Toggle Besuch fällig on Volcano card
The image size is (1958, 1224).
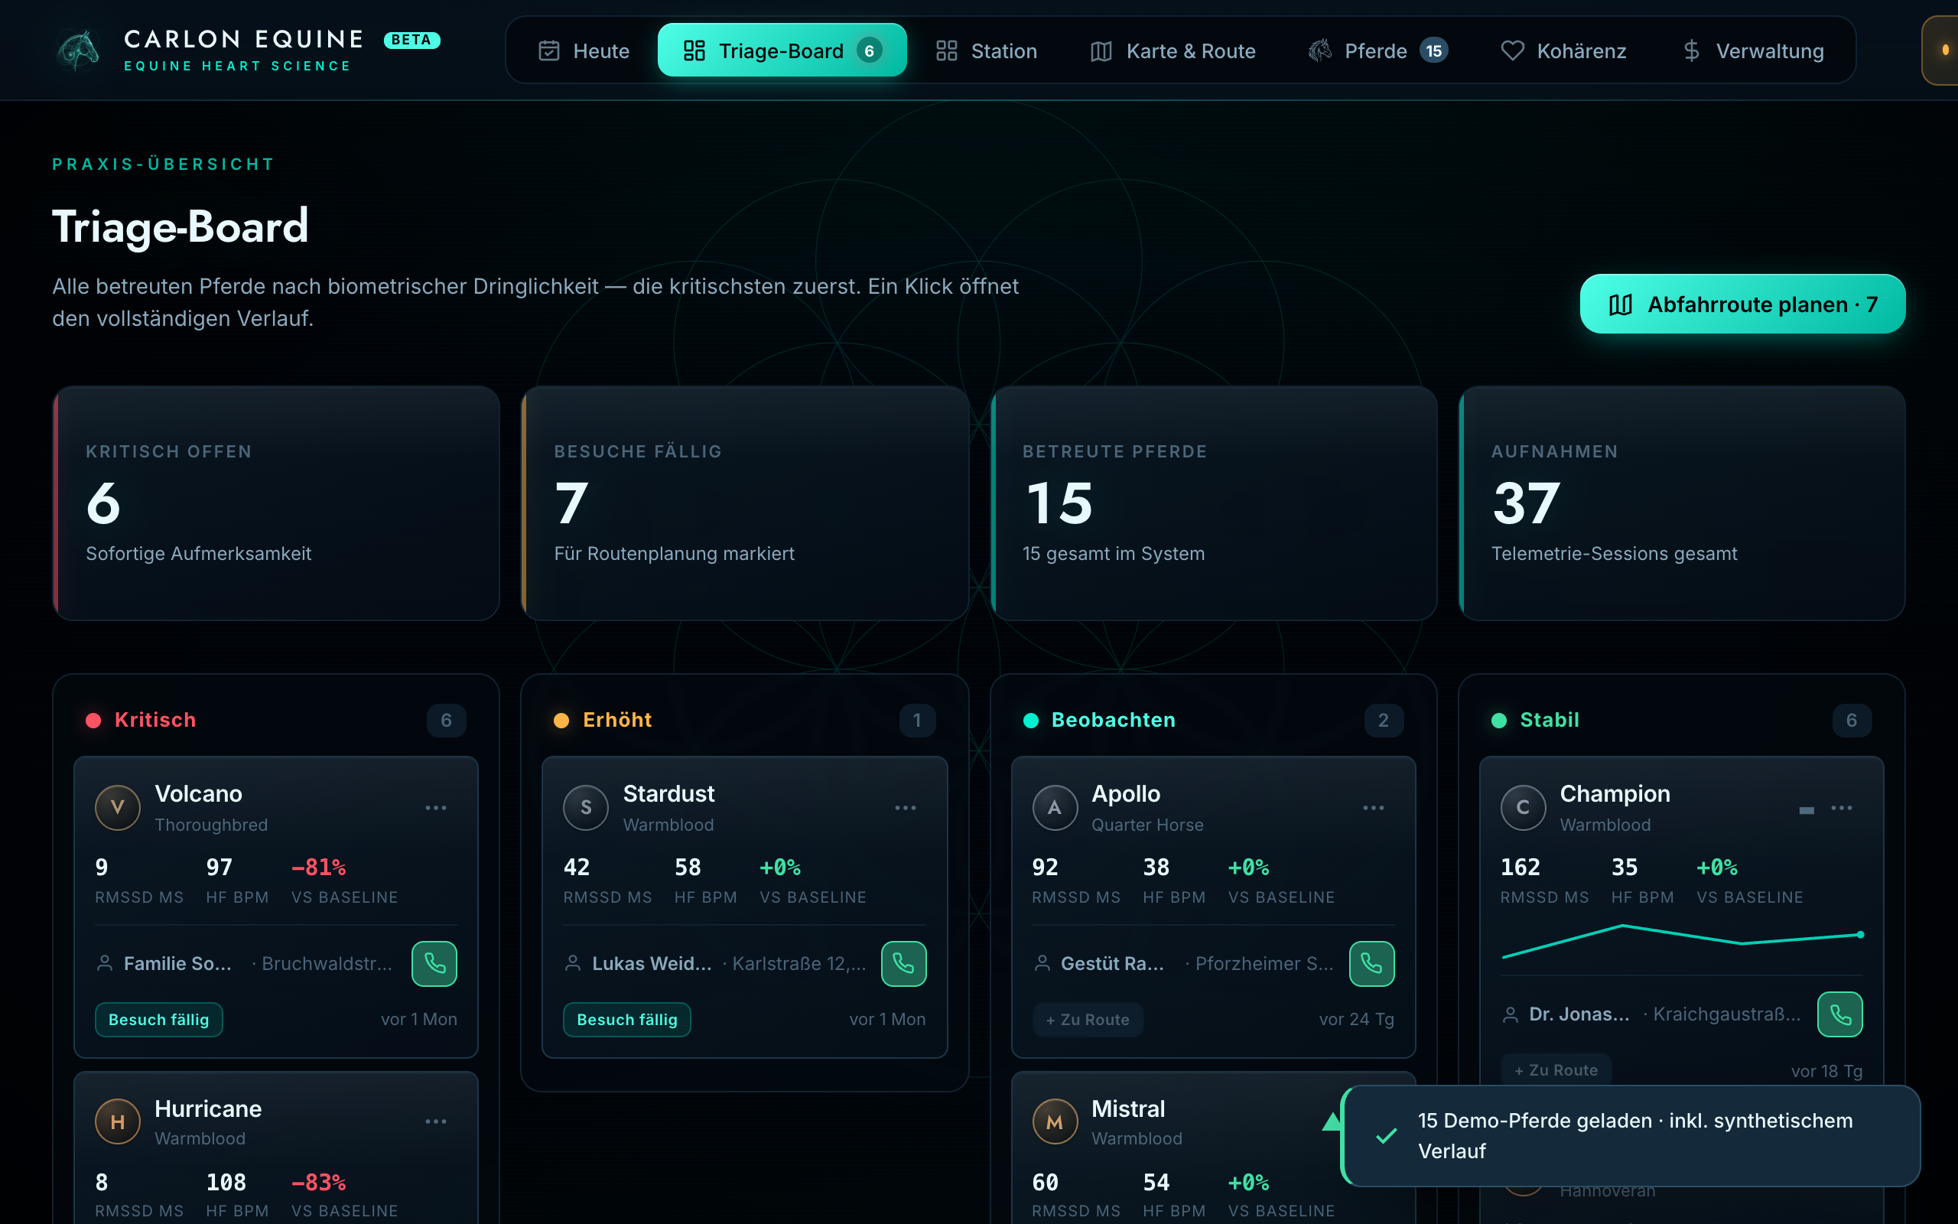coord(158,1019)
